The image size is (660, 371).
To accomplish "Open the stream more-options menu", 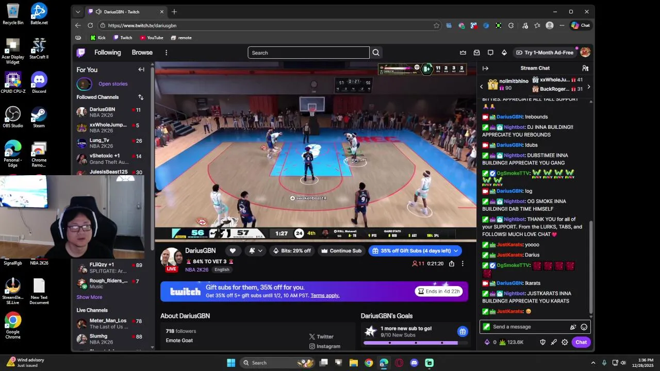I will [463, 264].
